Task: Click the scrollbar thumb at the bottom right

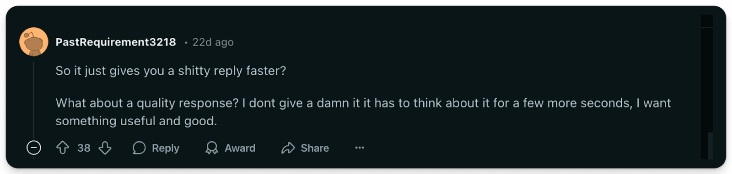Action: pyautogui.click(x=710, y=146)
